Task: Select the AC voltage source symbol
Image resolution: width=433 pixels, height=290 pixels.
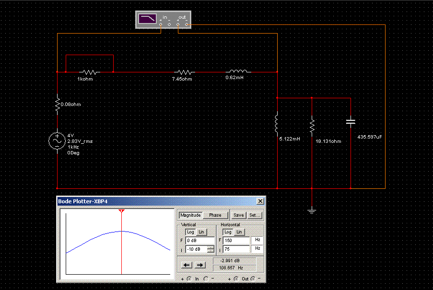Action: 57,141
